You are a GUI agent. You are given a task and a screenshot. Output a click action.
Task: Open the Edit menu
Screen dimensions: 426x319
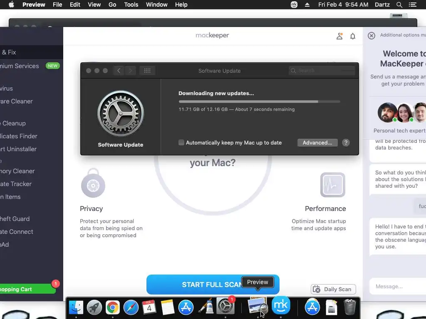tap(75, 5)
